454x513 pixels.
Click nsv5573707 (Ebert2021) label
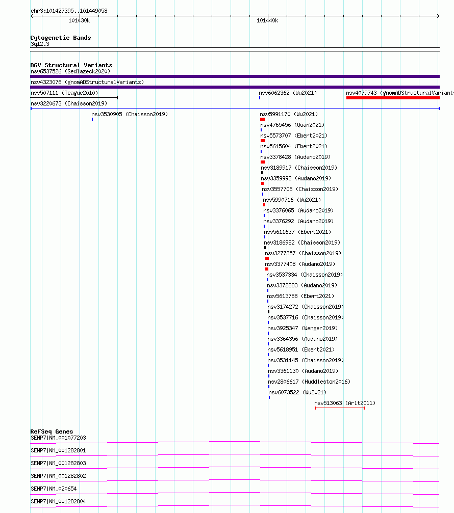294,136
